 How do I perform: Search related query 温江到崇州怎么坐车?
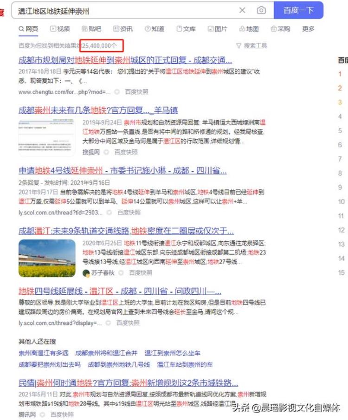(173, 353)
